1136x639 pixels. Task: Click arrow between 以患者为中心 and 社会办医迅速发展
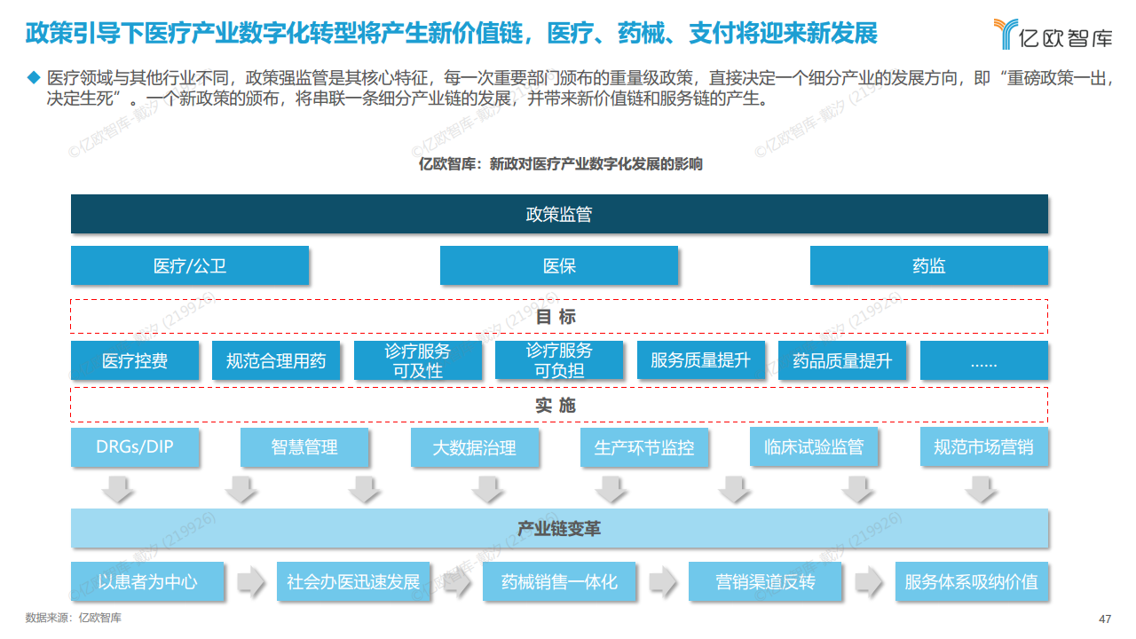click(x=250, y=582)
